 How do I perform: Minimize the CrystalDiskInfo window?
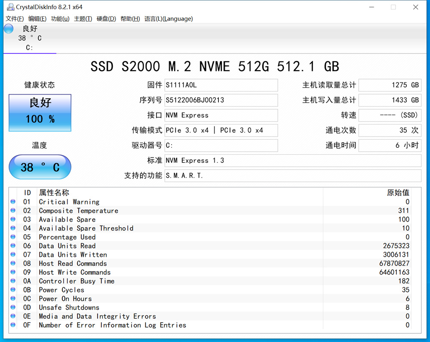click(372, 7)
